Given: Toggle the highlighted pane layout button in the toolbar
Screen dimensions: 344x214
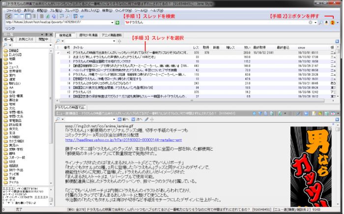Looking at the screenshot, I should (28, 16).
